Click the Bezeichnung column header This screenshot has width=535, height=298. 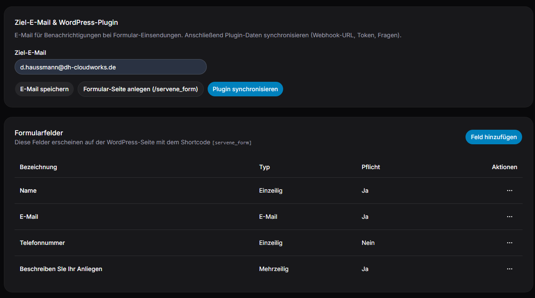coord(38,167)
